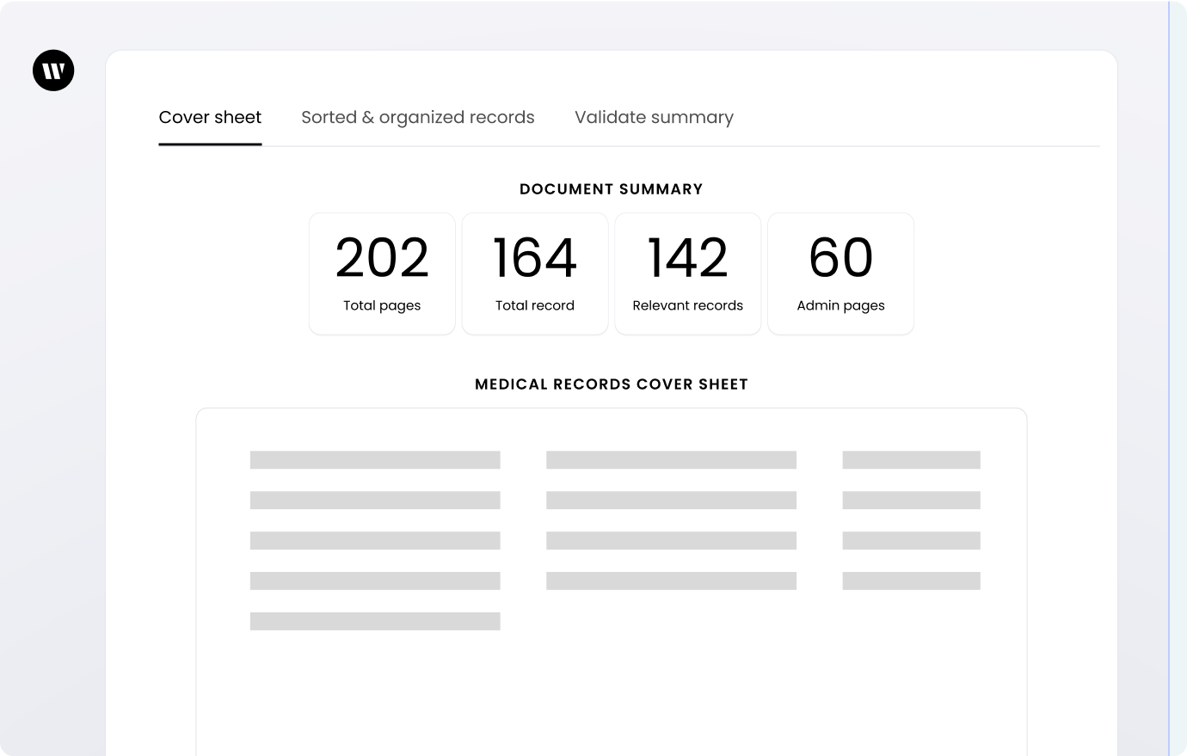The height and width of the screenshot is (756, 1187).
Task: Select the 202 Total pages card
Action: (382, 274)
